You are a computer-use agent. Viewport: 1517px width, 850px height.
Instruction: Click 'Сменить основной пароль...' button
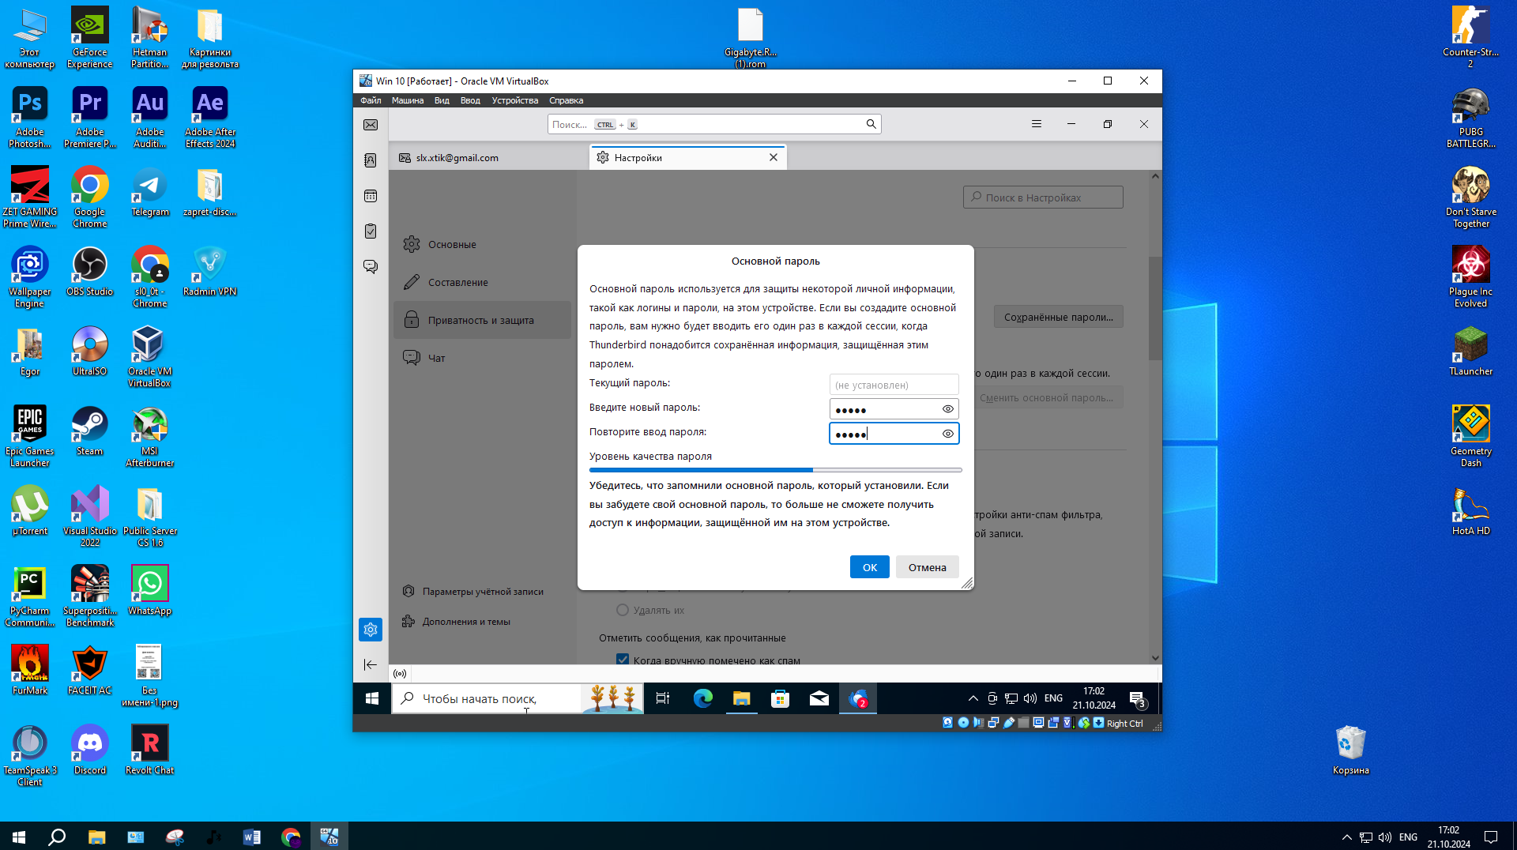pos(1046,397)
